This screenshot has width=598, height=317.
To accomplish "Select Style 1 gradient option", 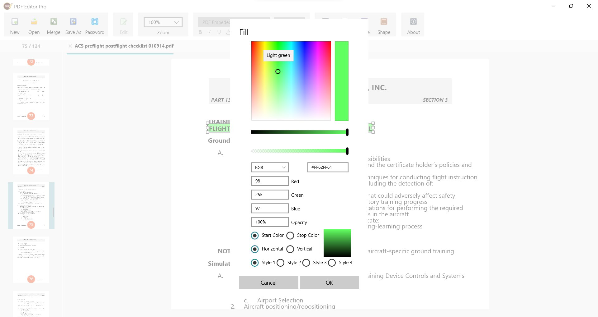I will pos(255,263).
